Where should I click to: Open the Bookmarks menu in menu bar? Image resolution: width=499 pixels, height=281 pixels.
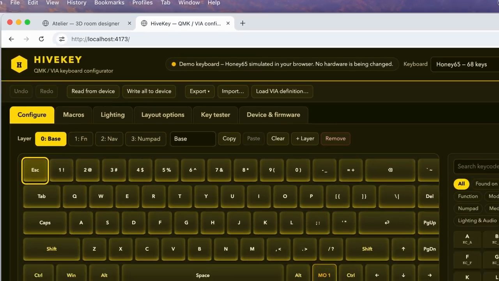pyautogui.click(x=109, y=3)
